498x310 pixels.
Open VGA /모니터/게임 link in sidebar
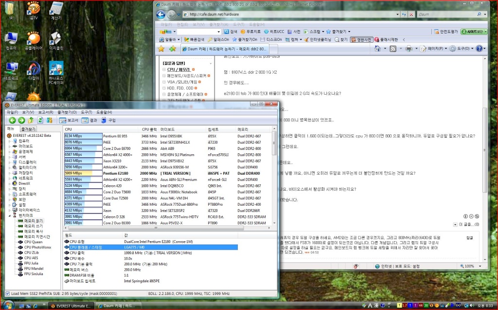182,82
